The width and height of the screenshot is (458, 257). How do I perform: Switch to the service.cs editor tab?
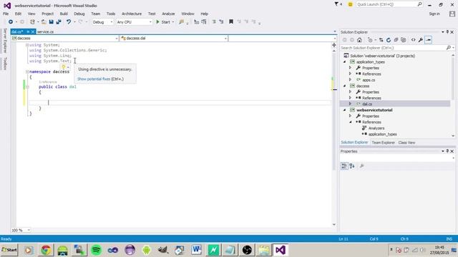pos(45,31)
